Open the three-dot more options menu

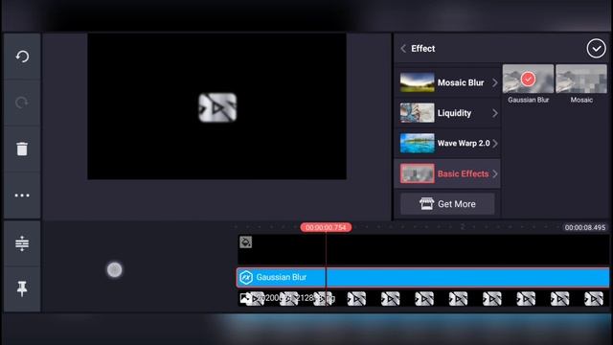[x=22, y=195]
